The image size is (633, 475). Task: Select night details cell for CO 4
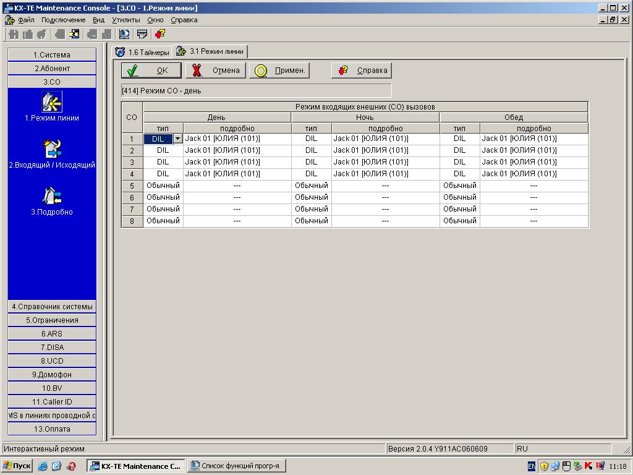[386, 174]
